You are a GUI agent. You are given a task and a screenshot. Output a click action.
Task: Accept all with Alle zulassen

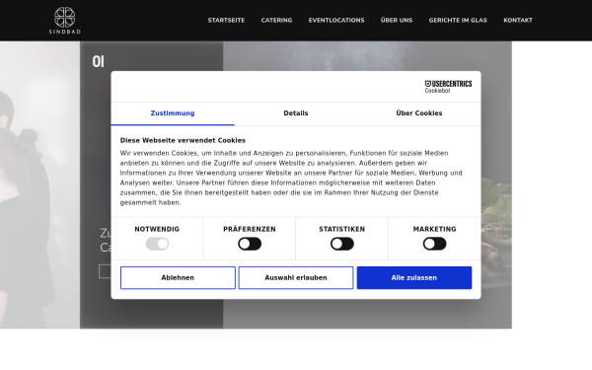[414, 278]
